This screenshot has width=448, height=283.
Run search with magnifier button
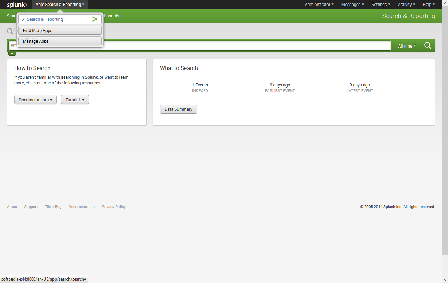coord(428,45)
